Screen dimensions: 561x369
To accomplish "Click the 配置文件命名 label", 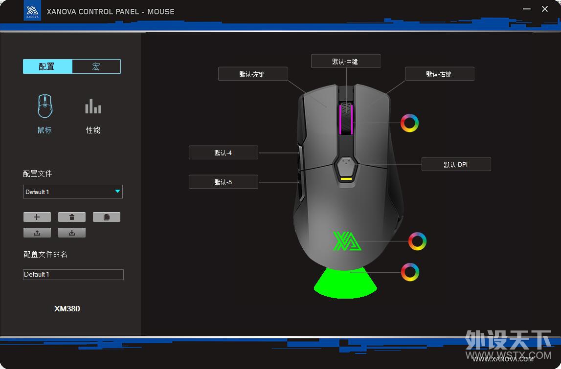I will (x=45, y=254).
